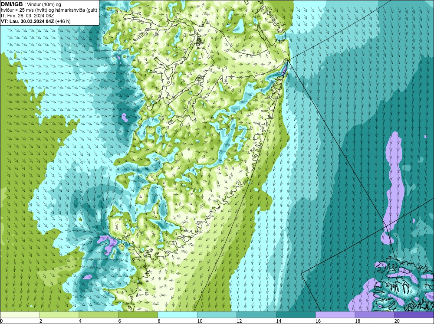Image resolution: width=434 pixels, height=324 pixels.
Task: Click the legend scale label '10'
Action: [x=200, y=321]
